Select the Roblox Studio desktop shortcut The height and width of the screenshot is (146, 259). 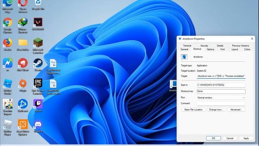click(x=8, y=86)
